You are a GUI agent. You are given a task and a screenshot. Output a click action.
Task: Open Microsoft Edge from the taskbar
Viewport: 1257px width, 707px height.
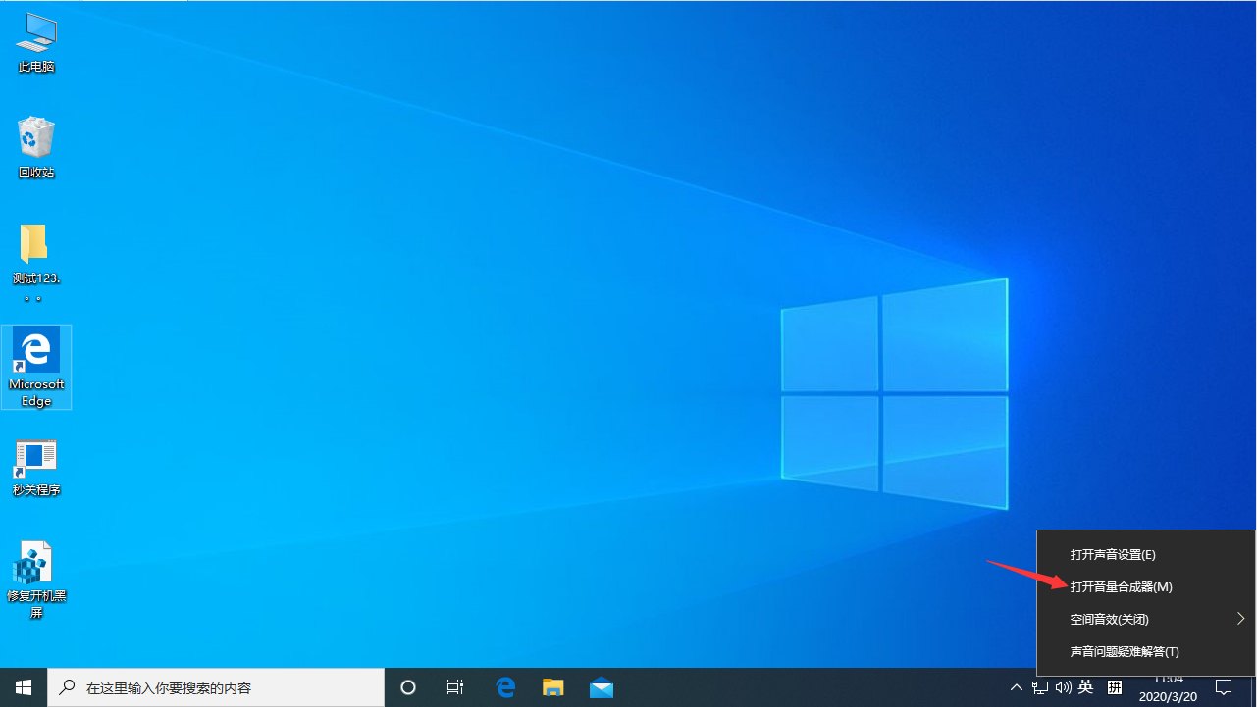(x=505, y=686)
